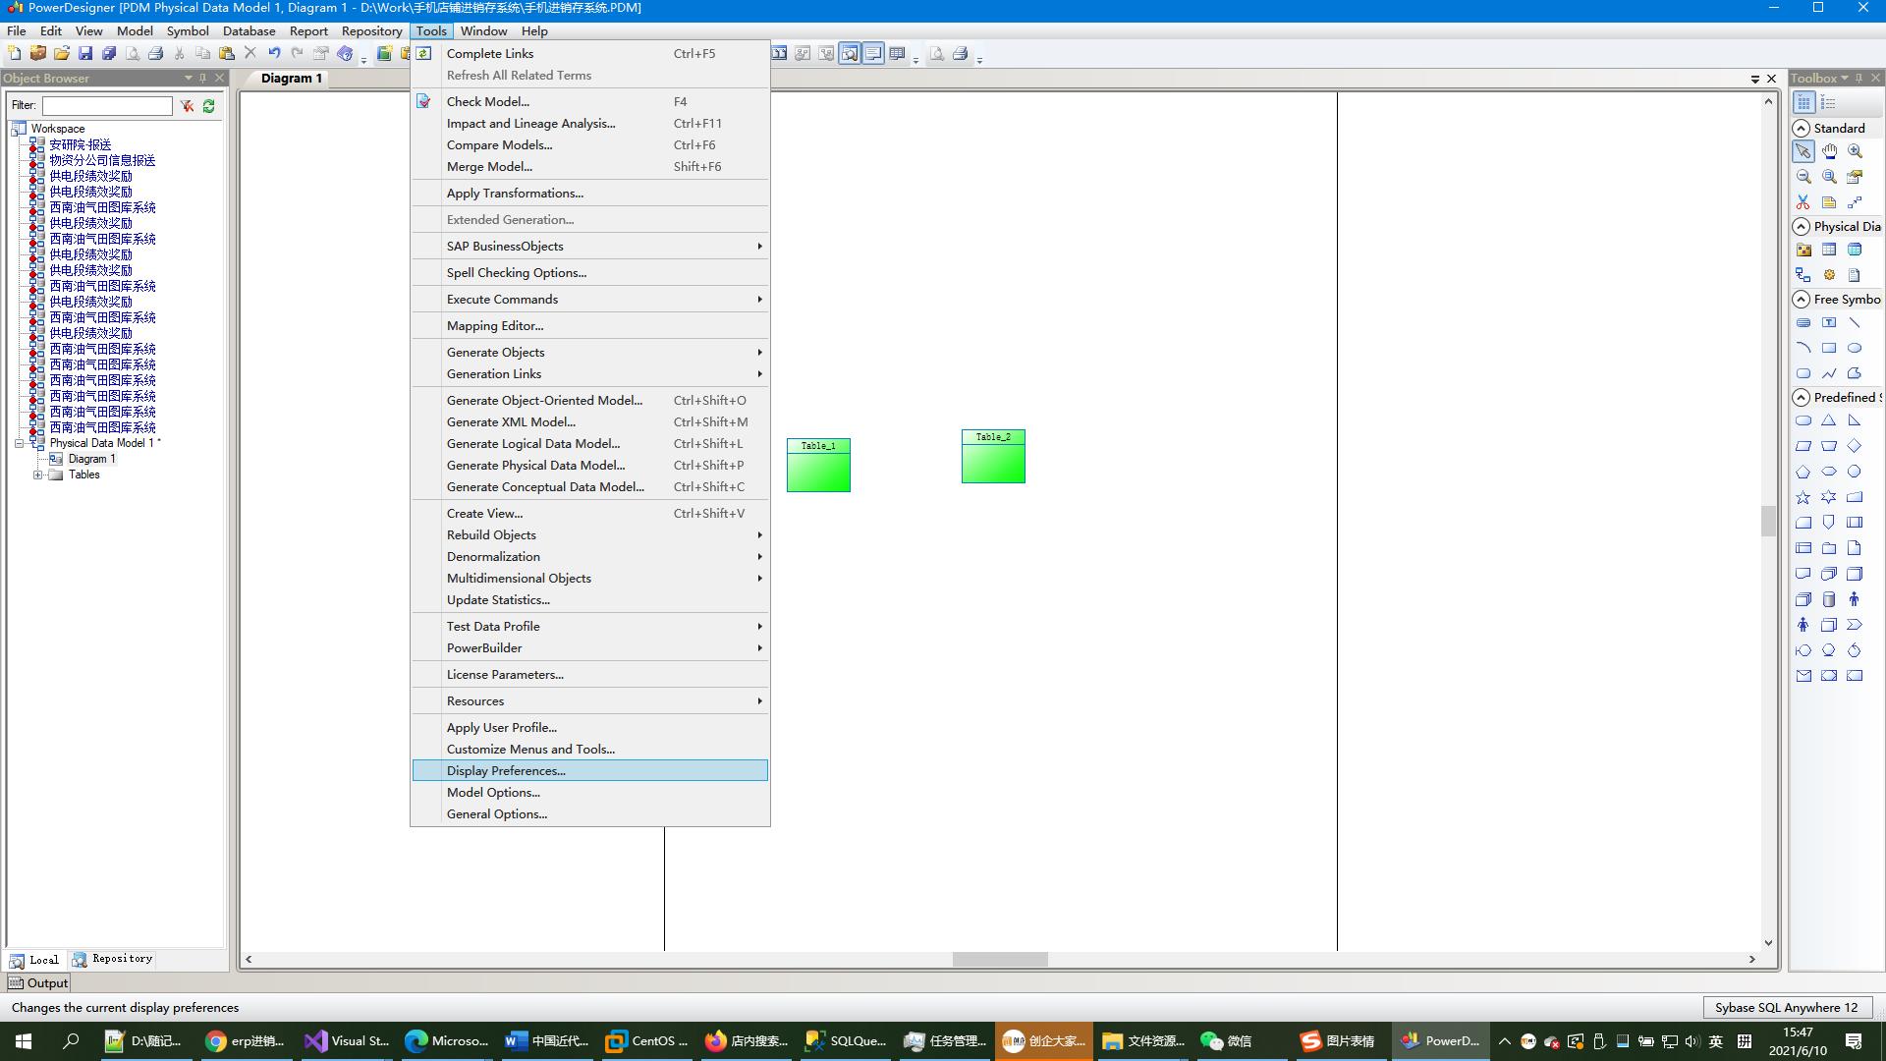Select 物资分公司信息报送 in the workspace tree
The height and width of the screenshot is (1061, 1886).
click(102, 161)
